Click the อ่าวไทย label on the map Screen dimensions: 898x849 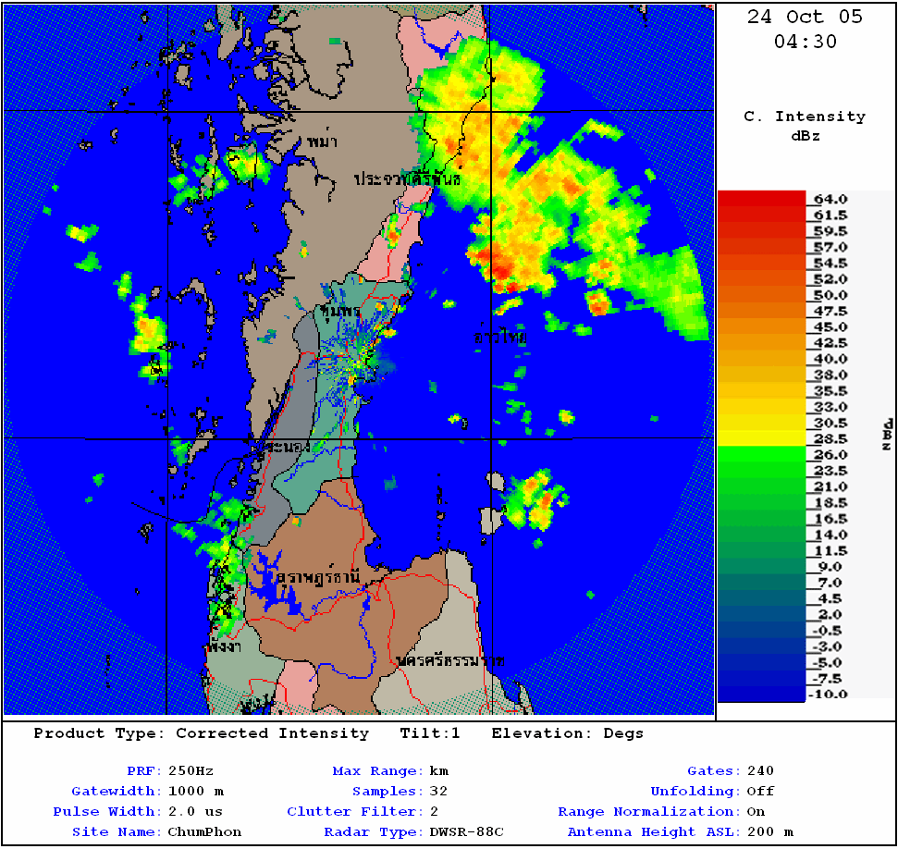coord(500,338)
